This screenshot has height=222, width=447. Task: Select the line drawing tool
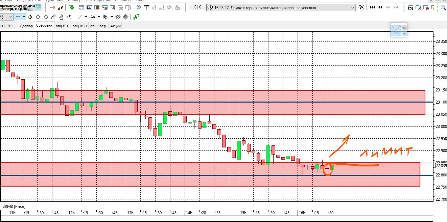point(79,17)
